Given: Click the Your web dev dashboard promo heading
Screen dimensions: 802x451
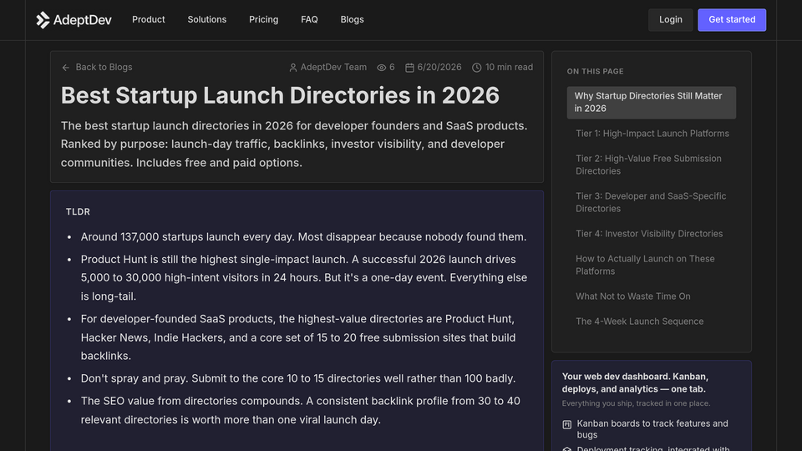Looking at the screenshot, I should pos(635,383).
